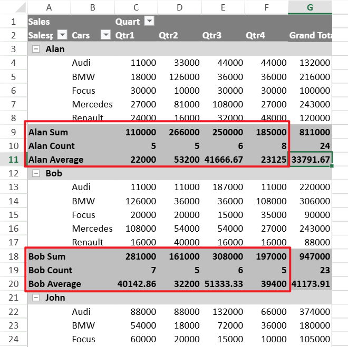The image size is (348, 347).
Task: Select the Bob Count label
Action: pyautogui.click(x=51, y=270)
